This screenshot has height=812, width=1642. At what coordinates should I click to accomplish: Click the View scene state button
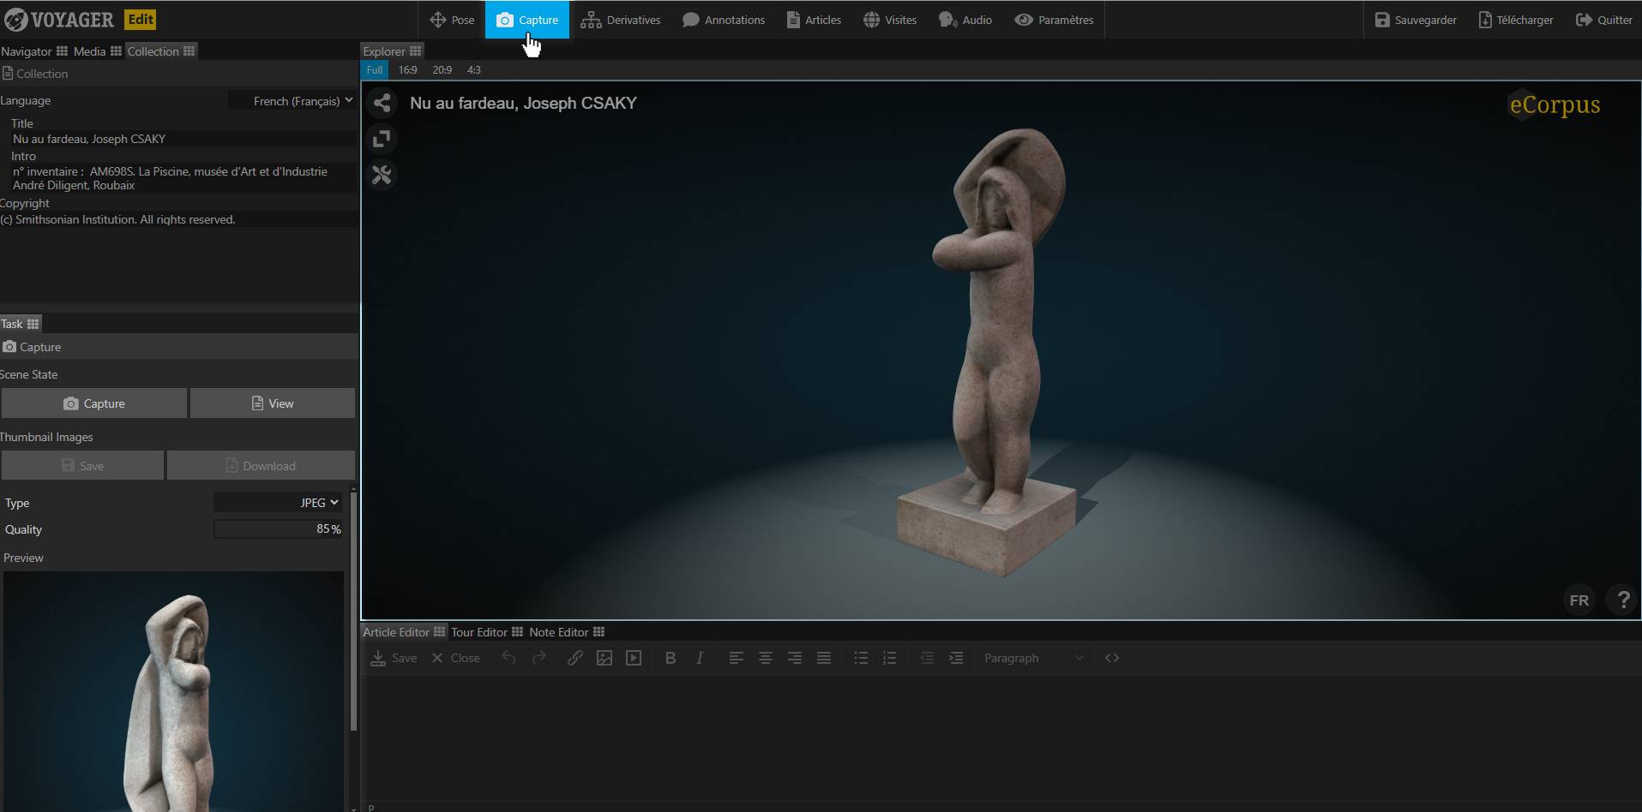[273, 403]
